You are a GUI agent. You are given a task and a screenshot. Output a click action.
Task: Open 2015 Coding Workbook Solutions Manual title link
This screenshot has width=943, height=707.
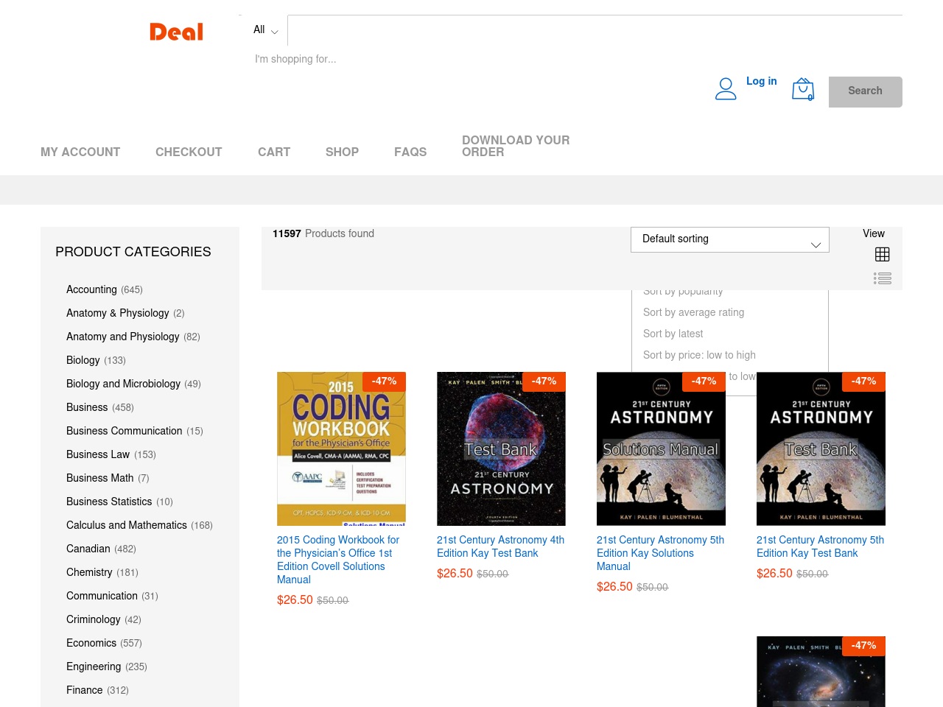338,560
